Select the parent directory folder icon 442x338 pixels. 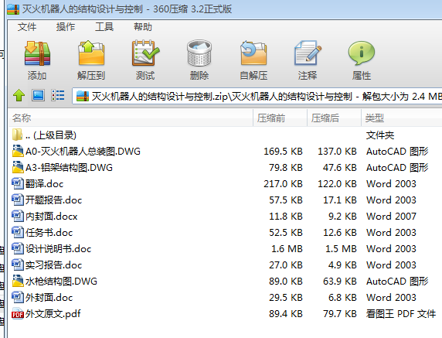coord(17,135)
